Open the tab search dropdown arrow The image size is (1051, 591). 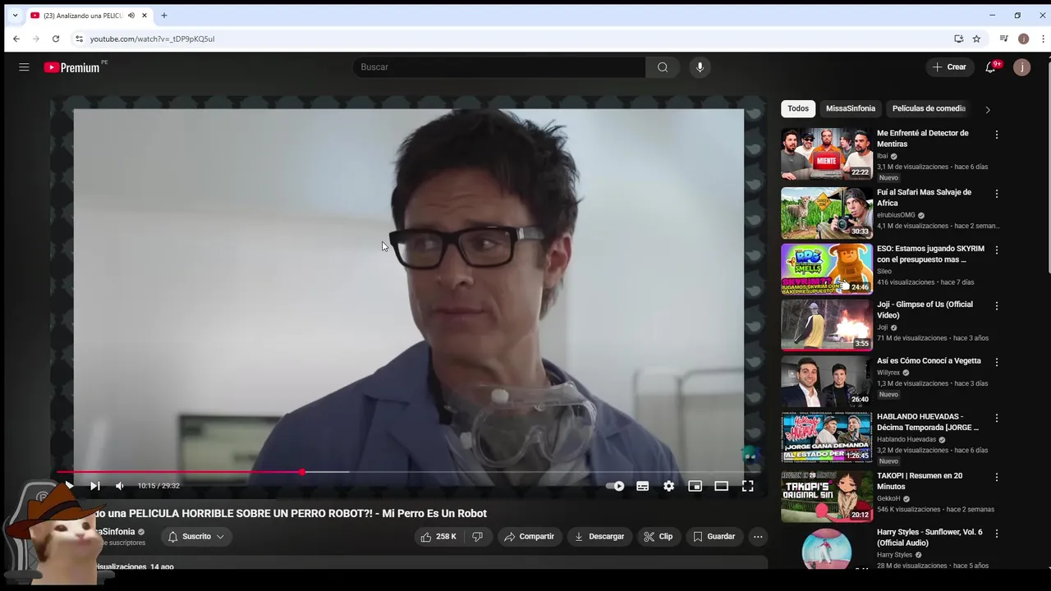tap(15, 16)
